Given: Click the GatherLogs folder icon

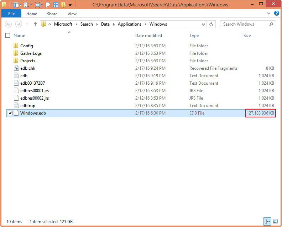Looking at the screenshot, I should click(16, 53).
